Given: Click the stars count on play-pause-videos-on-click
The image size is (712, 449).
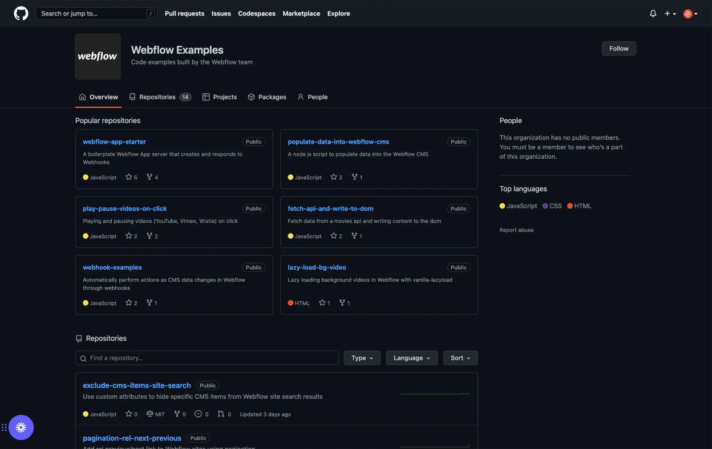Looking at the screenshot, I should point(131,236).
